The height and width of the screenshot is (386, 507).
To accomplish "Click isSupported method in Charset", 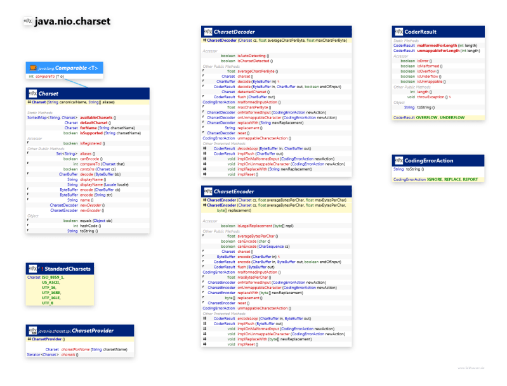I will point(91,133).
